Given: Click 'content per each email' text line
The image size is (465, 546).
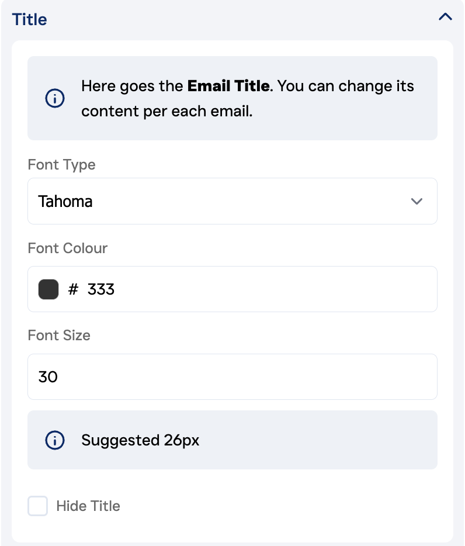Looking at the screenshot, I should (166, 111).
